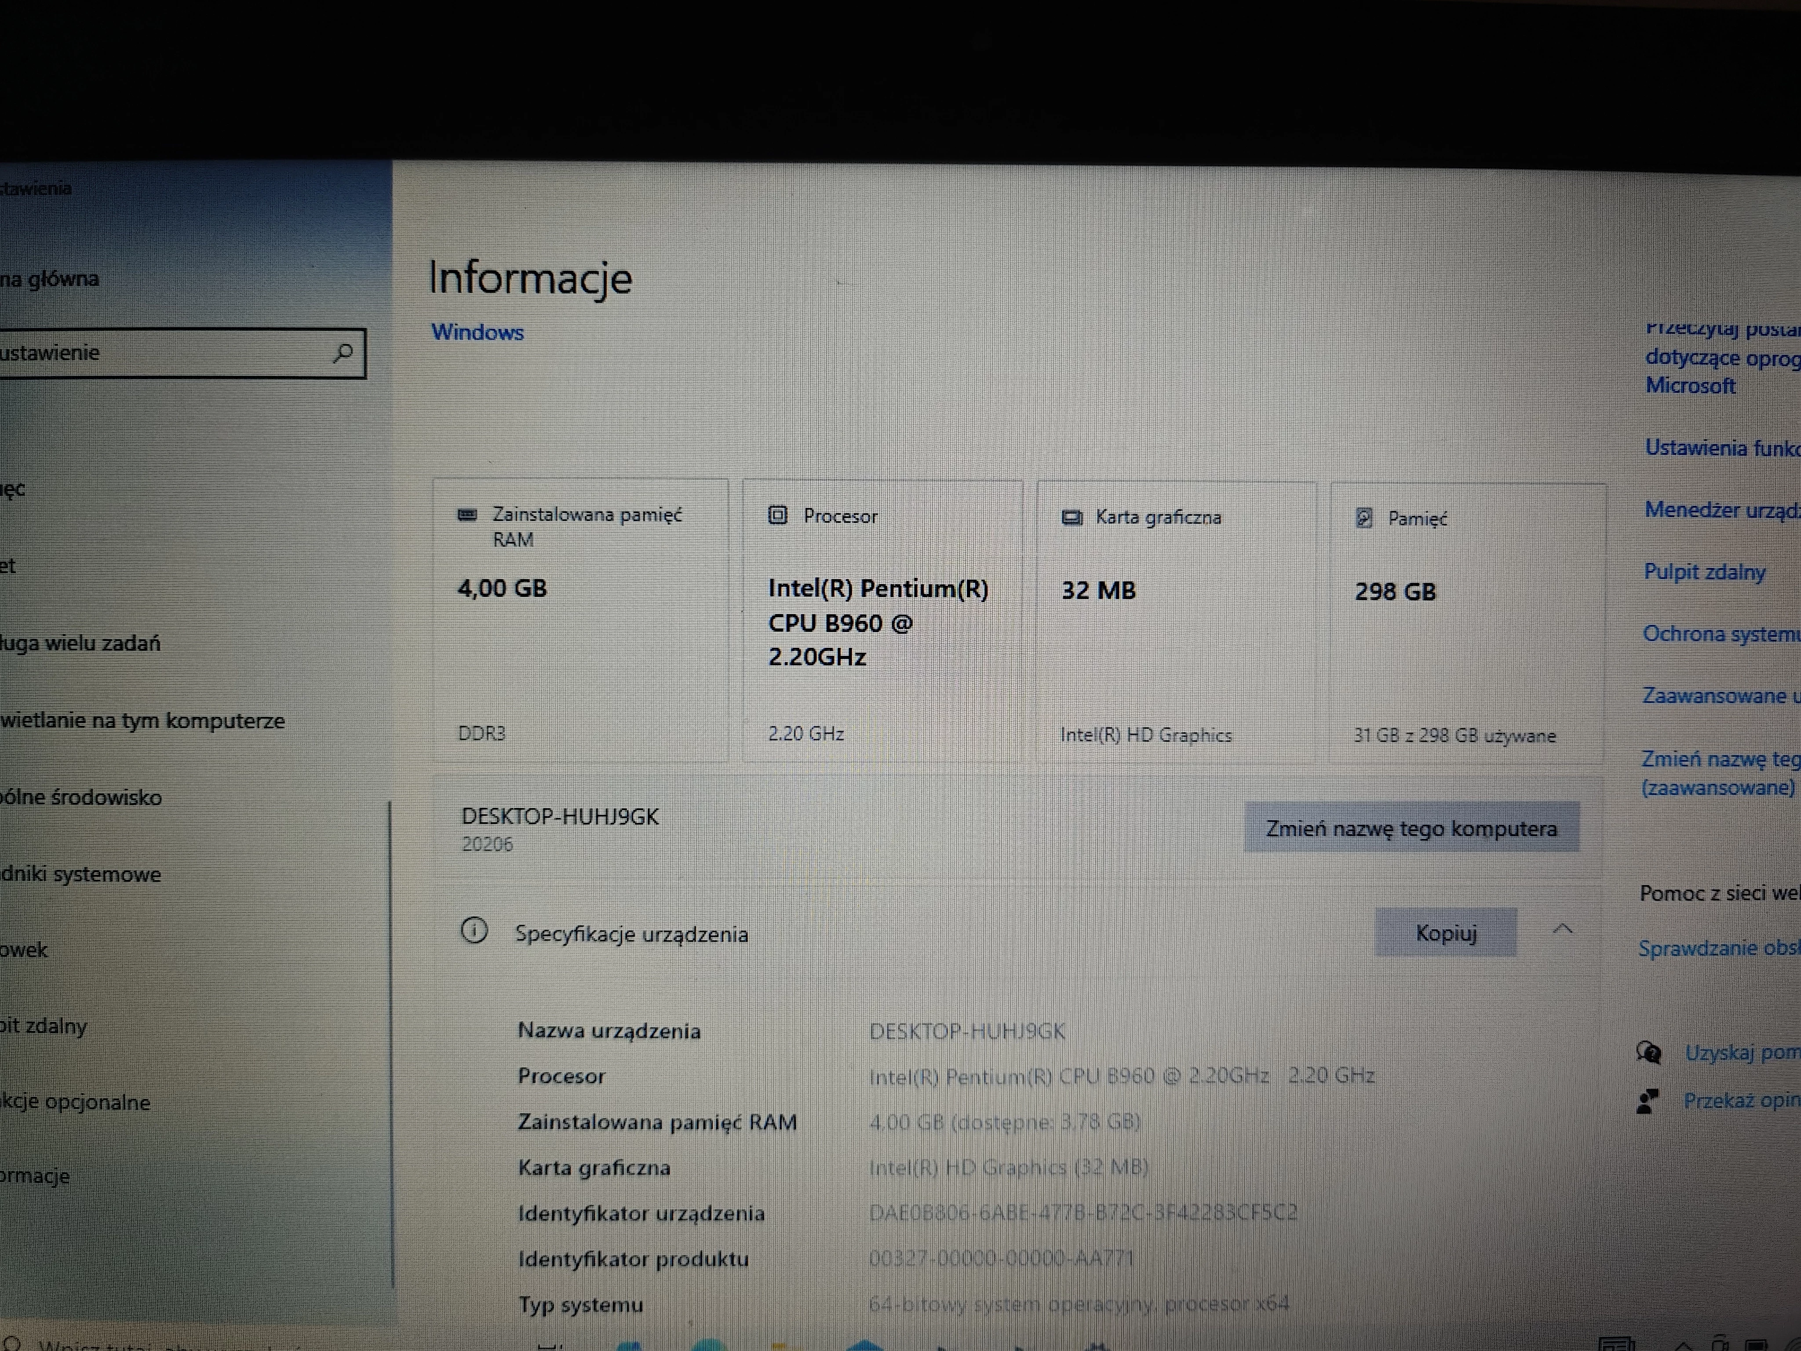Viewport: 1801px width, 1351px height.
Task: Collapse the Specyfikacje urządzenia section chevron
Action: click(1563, 929)
